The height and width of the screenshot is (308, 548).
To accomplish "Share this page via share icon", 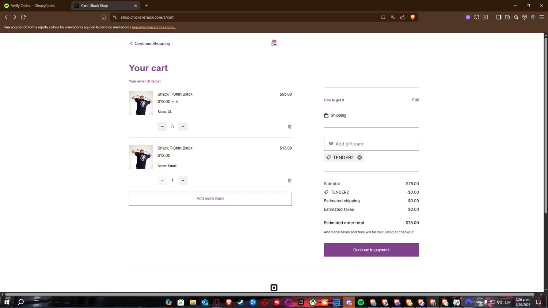I will click(403, 17).
